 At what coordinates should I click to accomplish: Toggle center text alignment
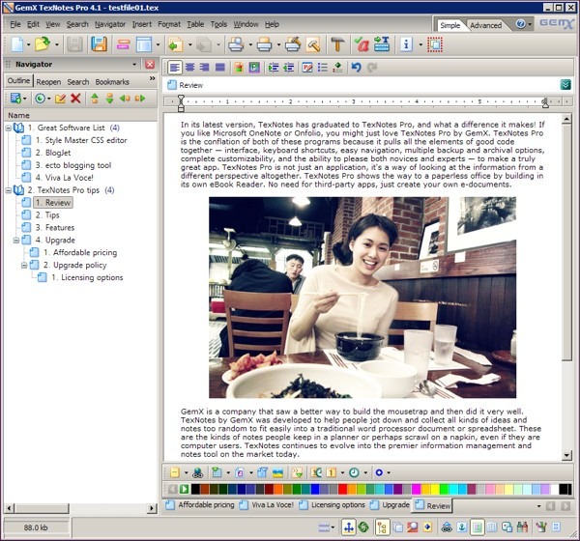click(189, 68)
